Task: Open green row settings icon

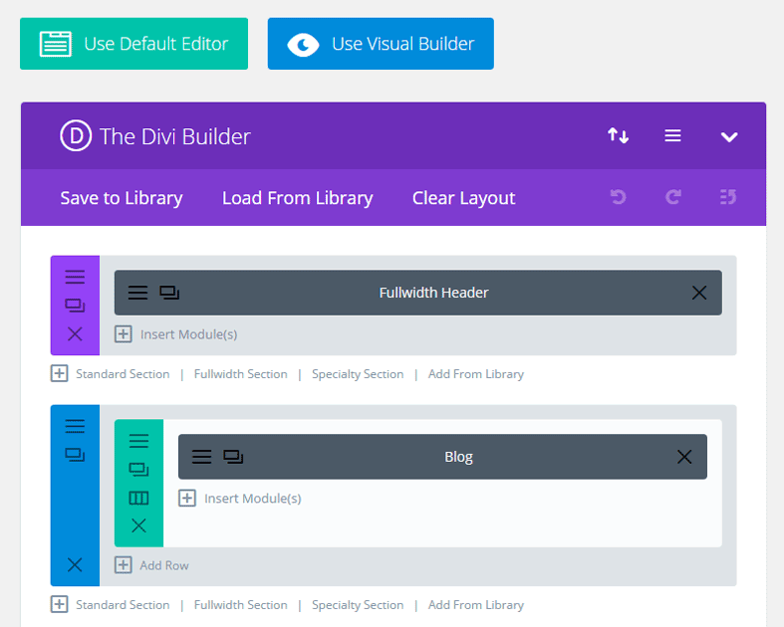Action: tap(138, 441)
